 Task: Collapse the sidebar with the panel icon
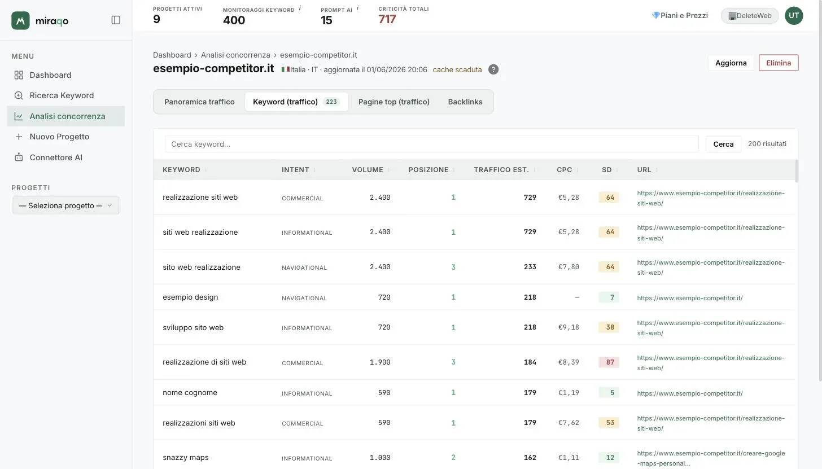click(116, 20)
